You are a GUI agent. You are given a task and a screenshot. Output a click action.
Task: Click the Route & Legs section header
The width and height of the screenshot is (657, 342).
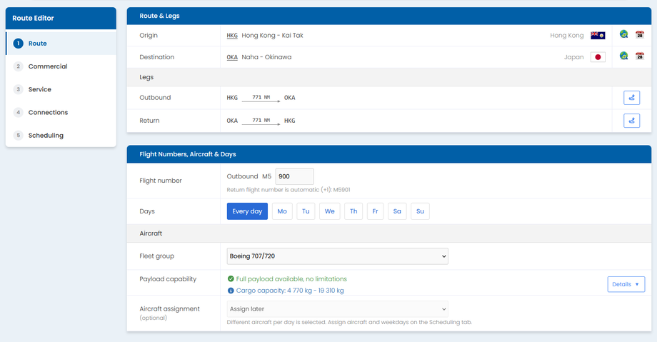coord(388,16)
